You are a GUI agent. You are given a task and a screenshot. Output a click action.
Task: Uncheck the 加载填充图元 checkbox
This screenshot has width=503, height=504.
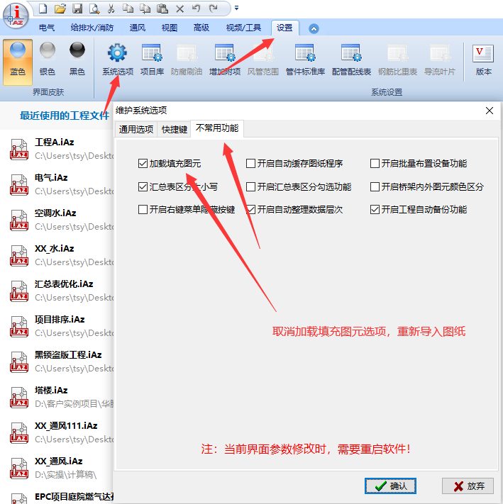(143, 164)
